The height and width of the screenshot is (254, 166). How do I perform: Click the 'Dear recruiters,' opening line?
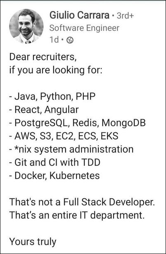point(43,58)
